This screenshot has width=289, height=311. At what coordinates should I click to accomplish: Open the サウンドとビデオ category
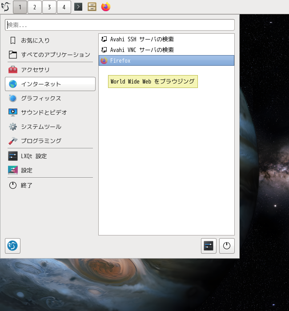[x=50, y=112]
